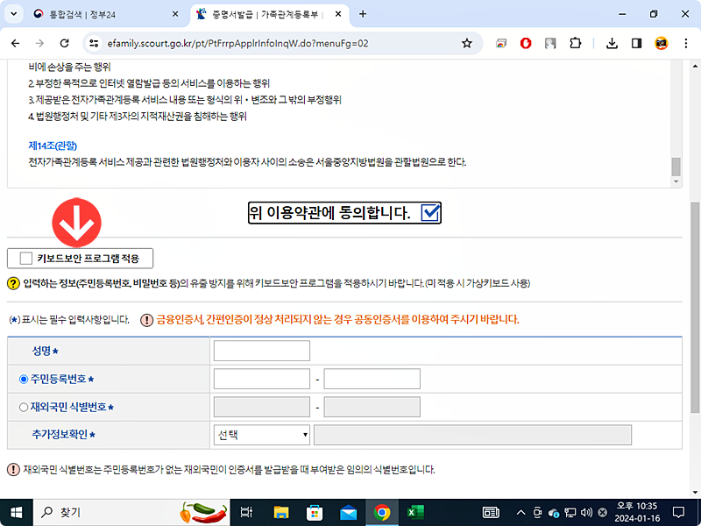Open the 선택 dropdown under 추가정보확인
Viewport: 701px width, 526px height.
(263, 434)
